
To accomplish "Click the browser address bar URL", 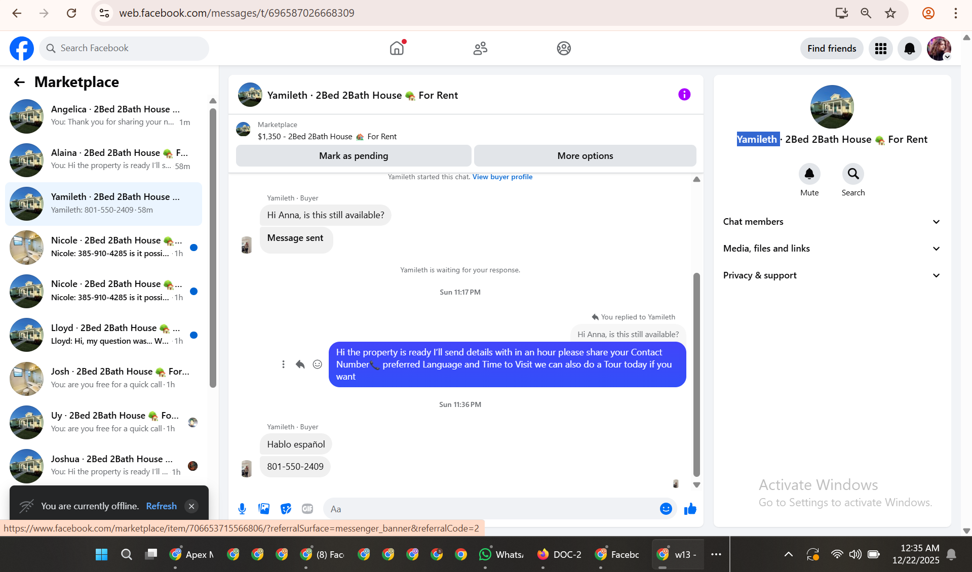I will click(237, 13).
